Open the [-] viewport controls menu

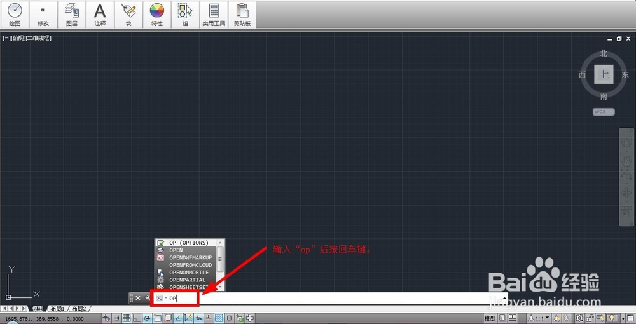[x=6, y=38]
